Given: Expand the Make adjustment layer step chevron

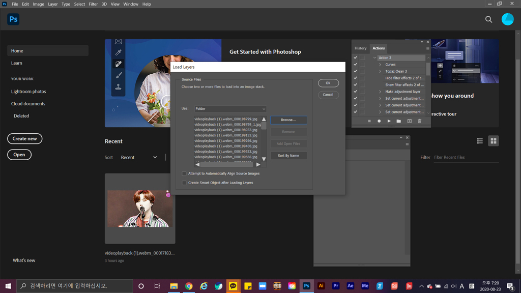Looking at the screenshot, I should click(380, 92).
